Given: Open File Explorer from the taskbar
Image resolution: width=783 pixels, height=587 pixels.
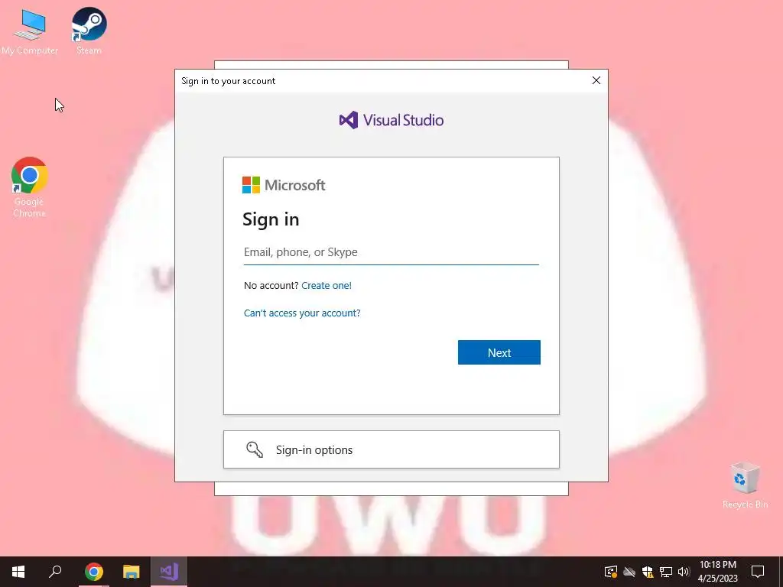Looking at the screenshot, I should click(132, 572).
